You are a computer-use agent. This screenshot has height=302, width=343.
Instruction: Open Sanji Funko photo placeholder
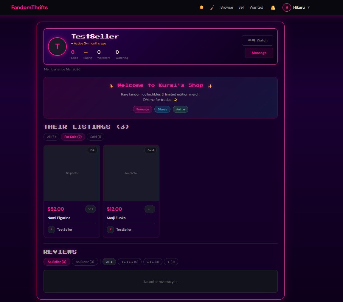pyautogui.click(x=131, y=173)
